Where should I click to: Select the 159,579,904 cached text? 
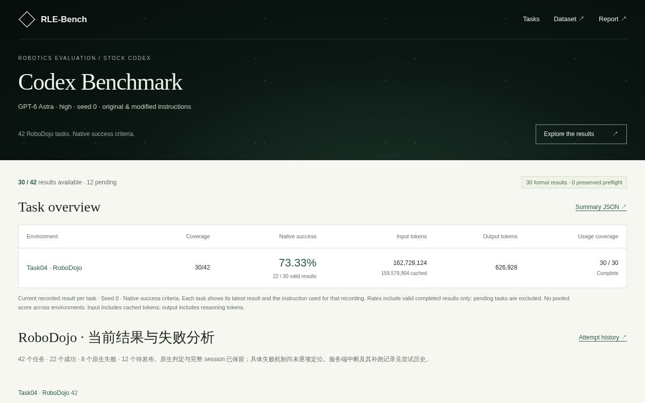pos(404,274)
